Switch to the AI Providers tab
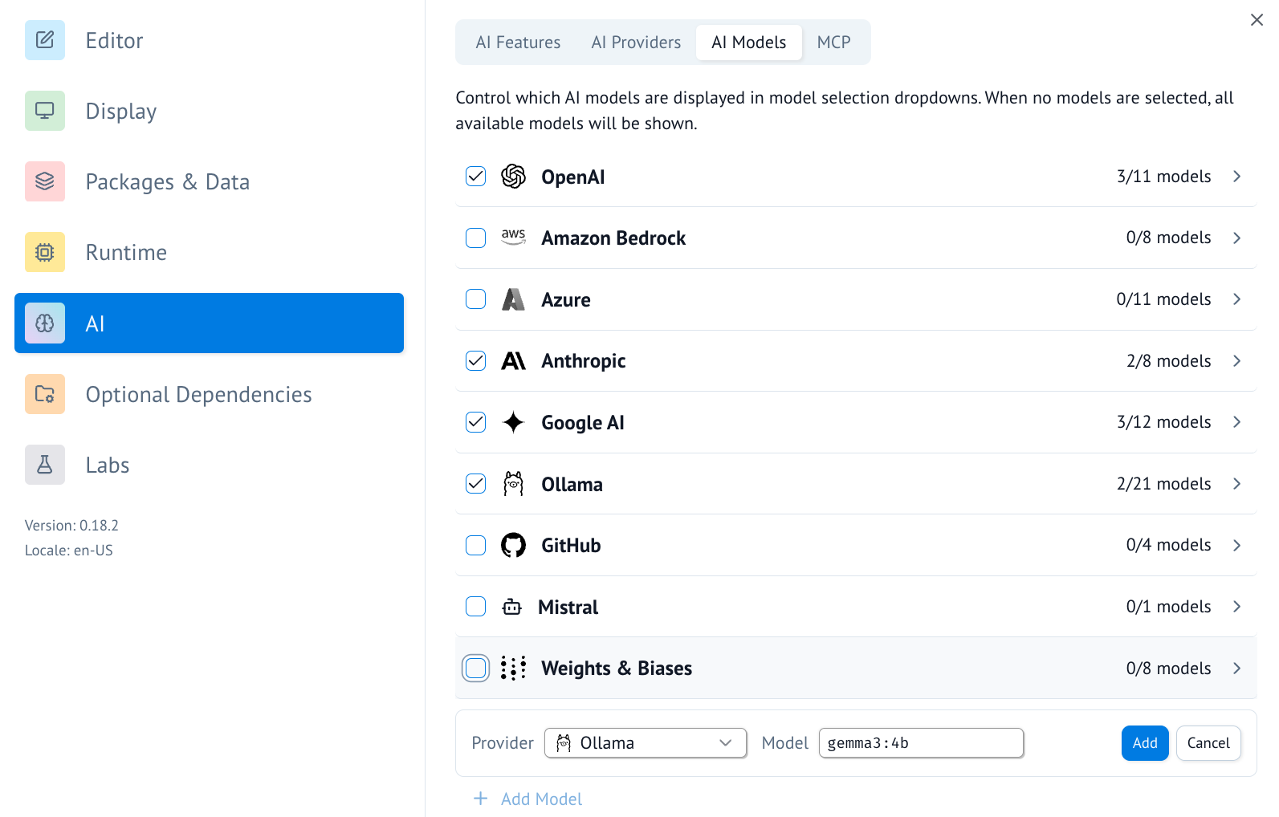The height and width of the screenshot is (817, 1279). pos(636,43)
